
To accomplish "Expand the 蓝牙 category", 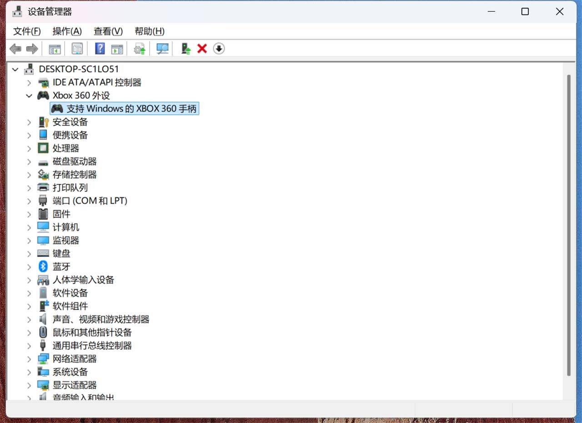I will point(29,267).
